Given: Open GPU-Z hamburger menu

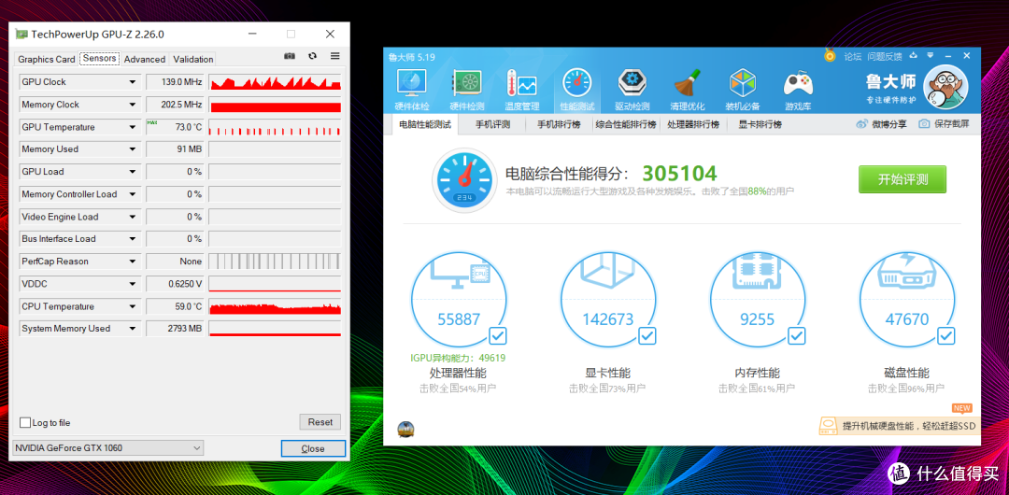Looking at the screenshot, I should 334,56.
